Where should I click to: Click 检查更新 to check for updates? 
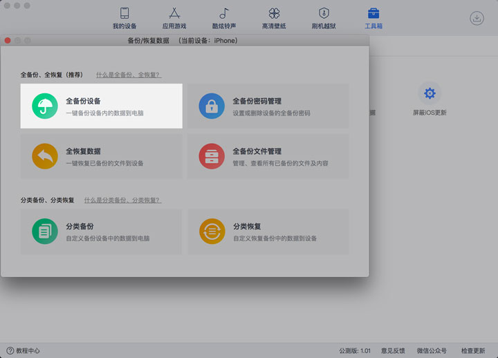[x=473, y=350]
